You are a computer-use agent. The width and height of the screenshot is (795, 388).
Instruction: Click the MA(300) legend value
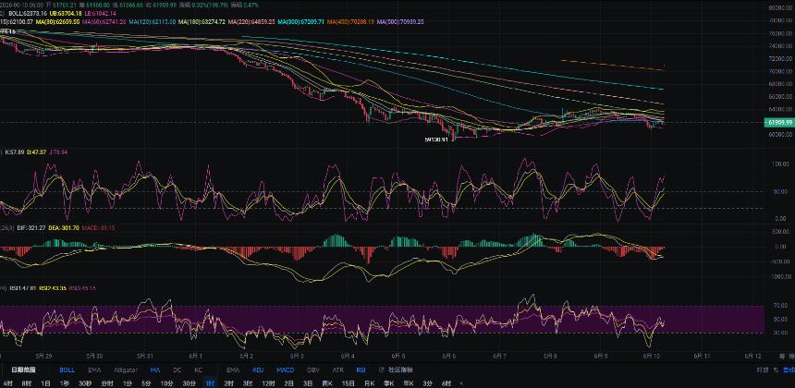(x=300, y=22)
